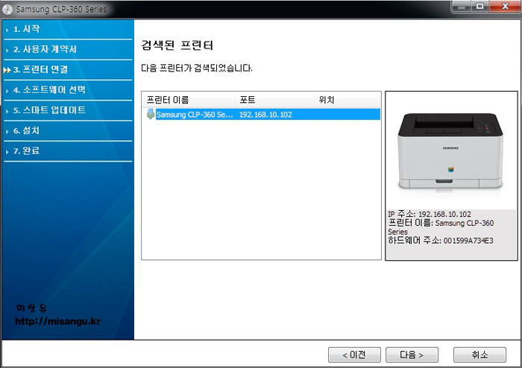This screenshot has width=522, height=368.
Task: Open step 2. 사용자 계약서
Action: [45, 49]
